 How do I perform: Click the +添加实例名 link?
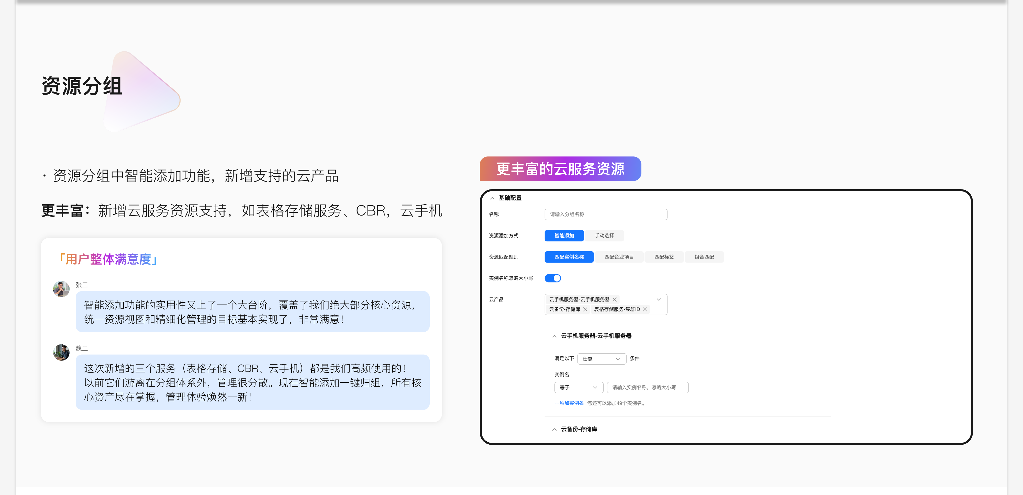[x=569, y=403]
